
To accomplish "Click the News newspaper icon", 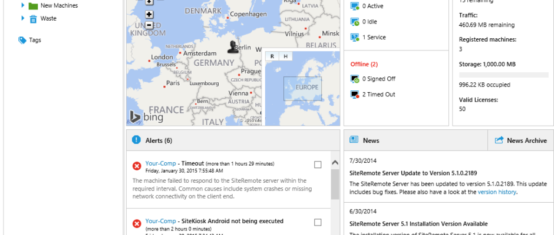I will click(x=354, y=140).
